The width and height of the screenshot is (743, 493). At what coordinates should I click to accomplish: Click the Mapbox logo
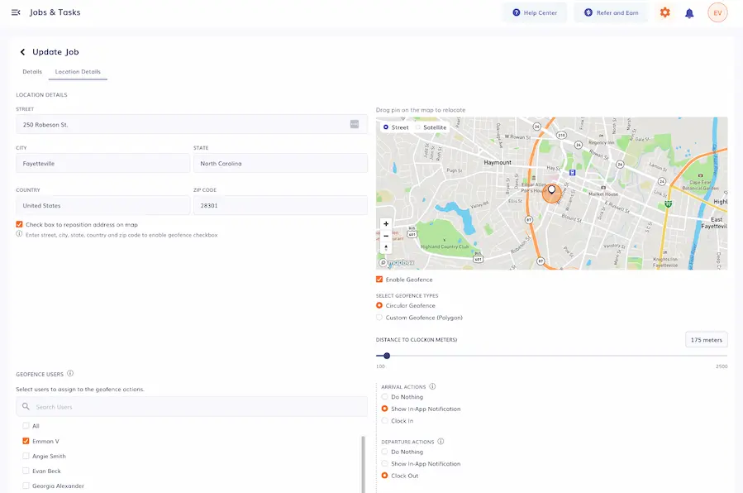(x=397, y=262)
